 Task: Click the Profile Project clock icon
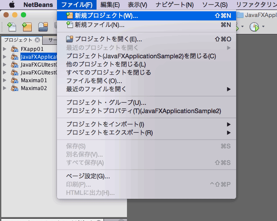254,27
